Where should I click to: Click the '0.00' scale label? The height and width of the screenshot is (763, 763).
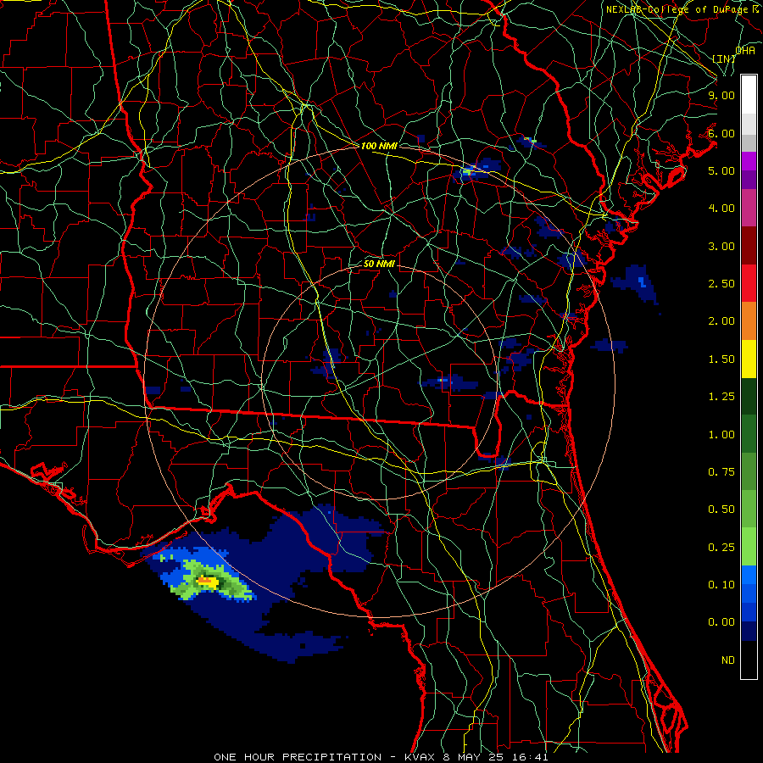[721, 622]
